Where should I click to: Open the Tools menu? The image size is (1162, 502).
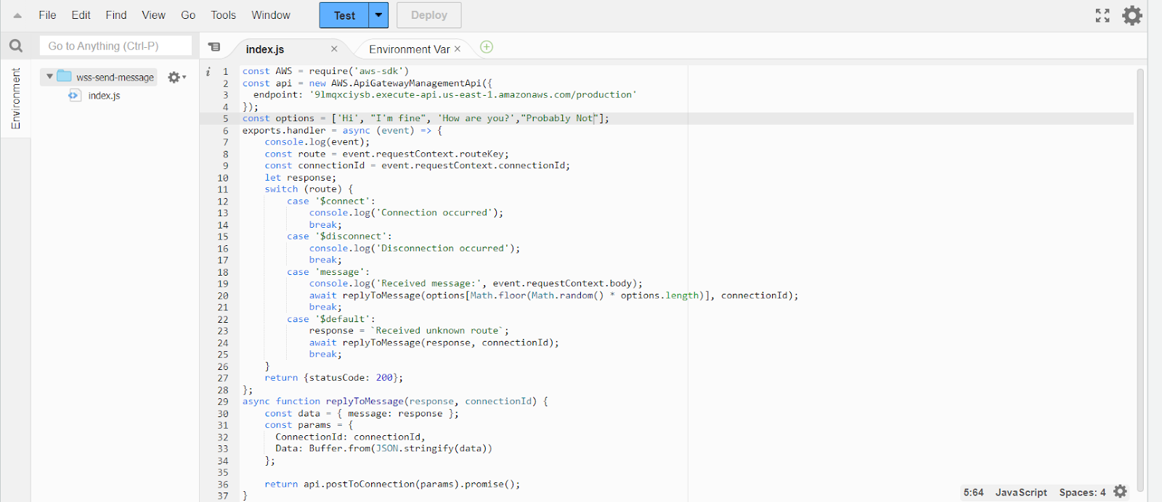click(223, 15)
